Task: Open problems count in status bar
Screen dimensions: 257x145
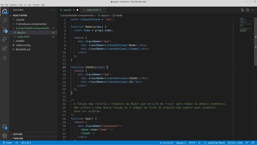Action: coord(26,143)
